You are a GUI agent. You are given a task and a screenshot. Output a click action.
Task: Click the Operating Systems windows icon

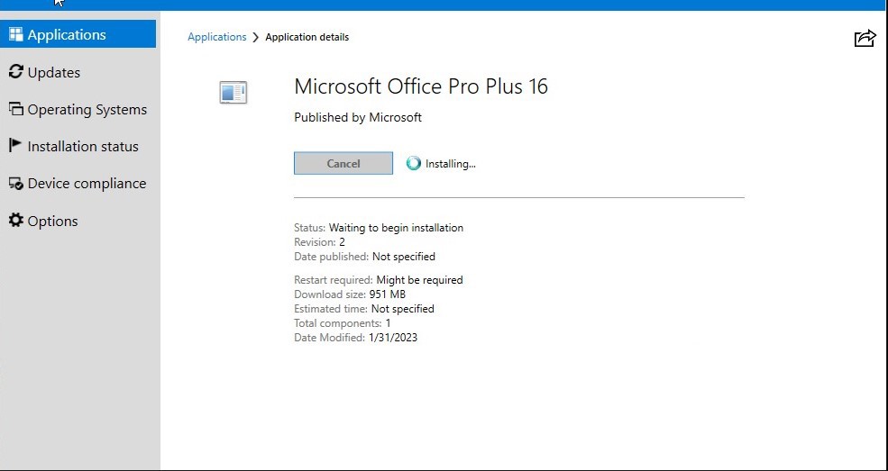[16, 109]
